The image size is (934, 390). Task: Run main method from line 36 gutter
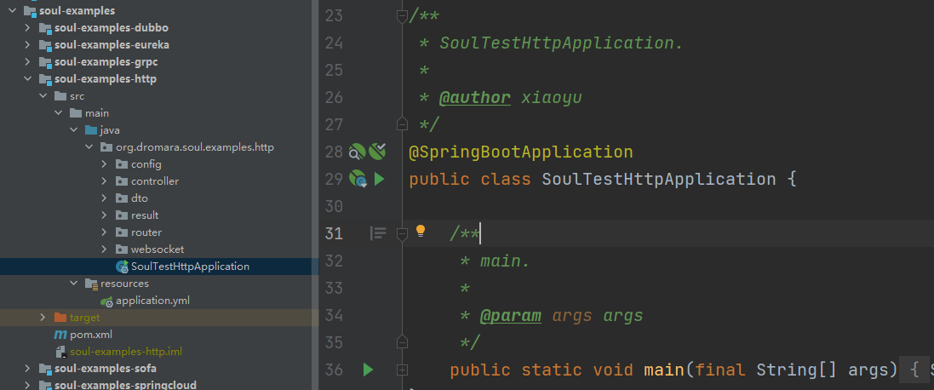(368, 370)
